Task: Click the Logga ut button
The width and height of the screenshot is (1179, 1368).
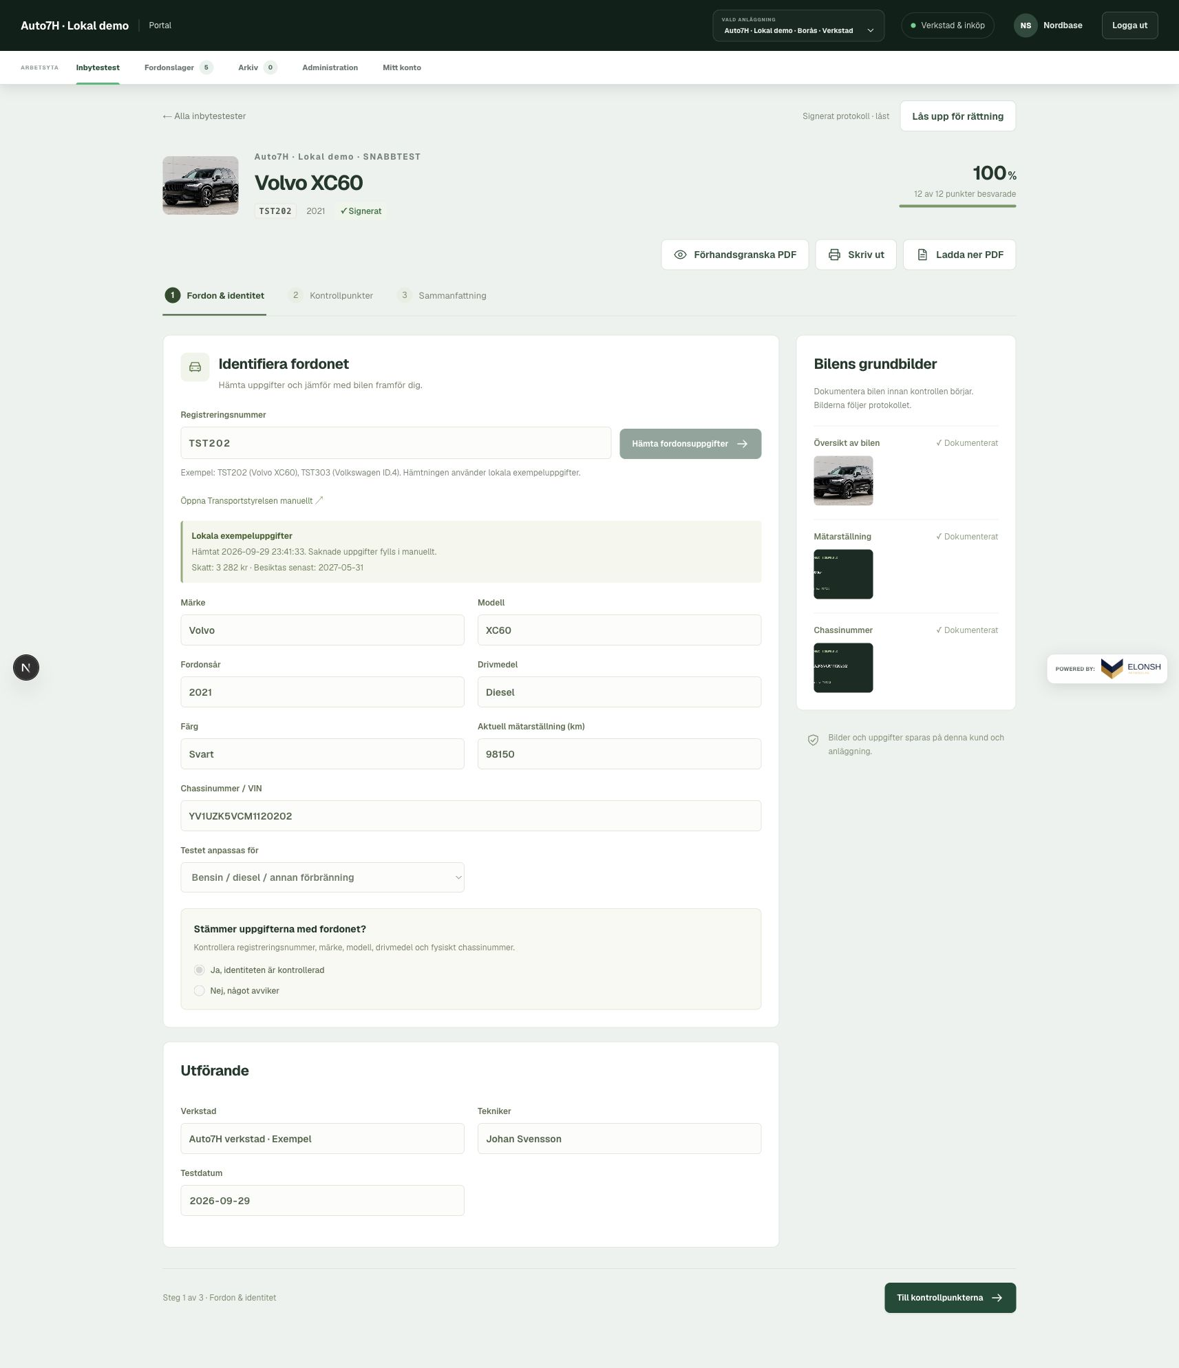Action: coord(1129,25)
